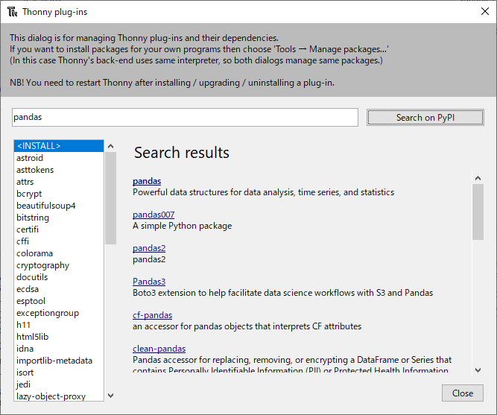Select certifi in the package list
The width and height of the screenshot is (497, 415).
point(59,229)
